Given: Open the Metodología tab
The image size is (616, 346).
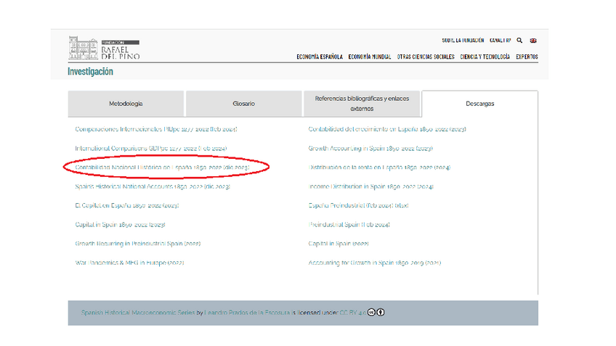Looking at the screenshot, I should [x=126, y=104].
